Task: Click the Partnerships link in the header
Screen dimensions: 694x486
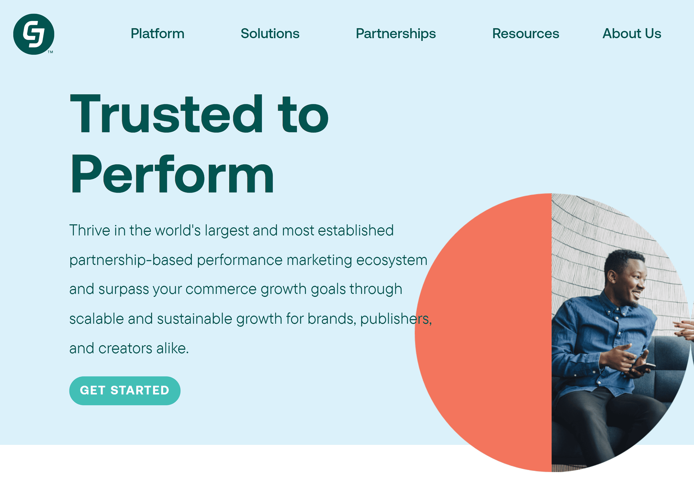Action: pyautogui.click(x=396, y=34)
